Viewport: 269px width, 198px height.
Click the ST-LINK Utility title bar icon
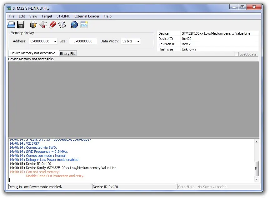click(9, 8)
